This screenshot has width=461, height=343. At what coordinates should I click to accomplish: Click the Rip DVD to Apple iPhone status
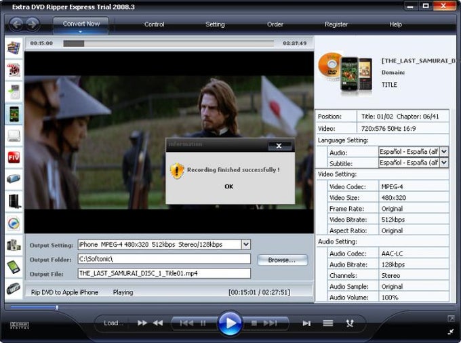click(64, 292)
